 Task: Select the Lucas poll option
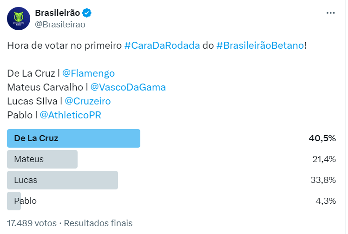[63, 180]
